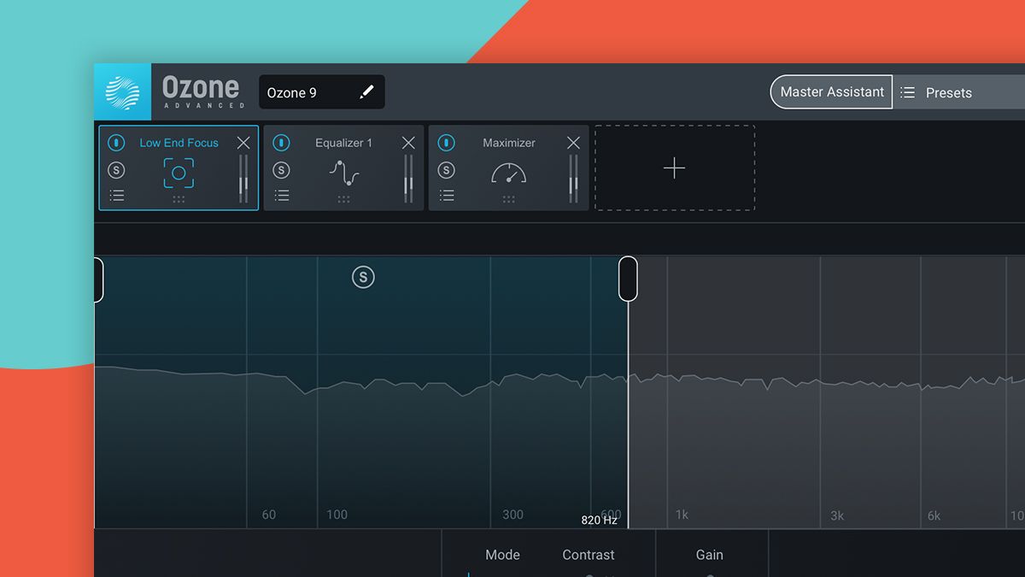This screenshot has height=577, width=1025.
Task: Select the Equalizer 1 curve icon
Action: [343, 174]
